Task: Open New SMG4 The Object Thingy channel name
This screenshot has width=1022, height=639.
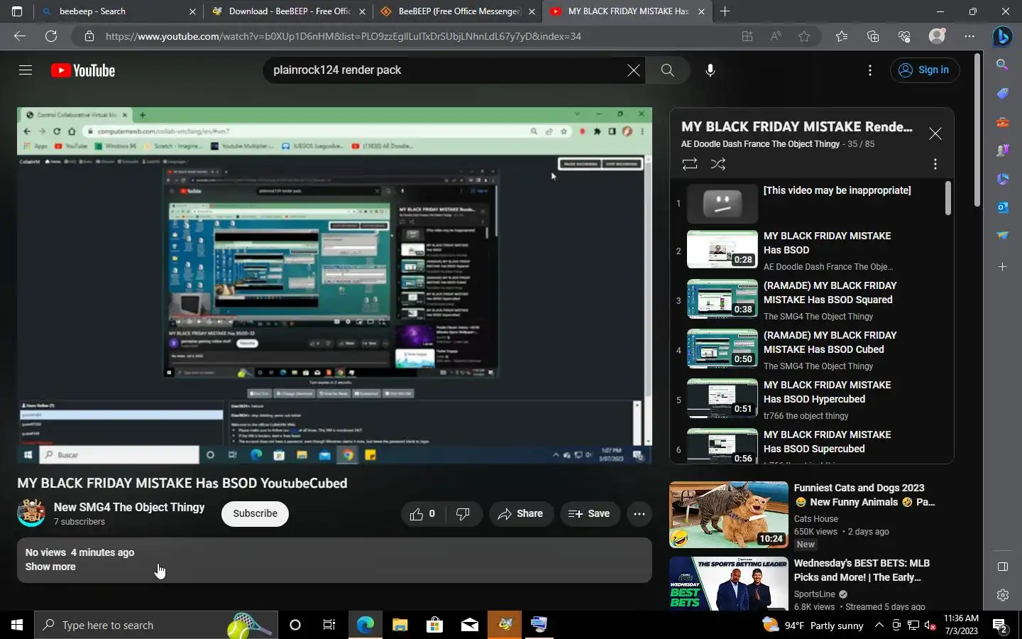Action: coord(129,507)
